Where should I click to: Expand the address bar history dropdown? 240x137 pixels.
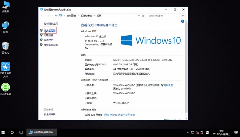tap(139, 16)
